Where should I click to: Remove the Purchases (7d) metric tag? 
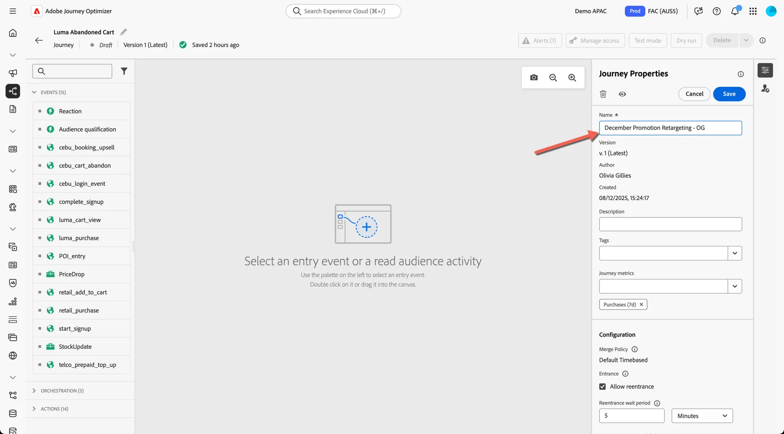pos(642,304)
